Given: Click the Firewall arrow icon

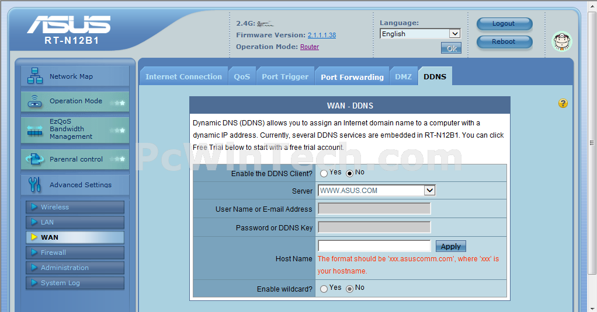Looking at the screenshot, I should point(34,253).
